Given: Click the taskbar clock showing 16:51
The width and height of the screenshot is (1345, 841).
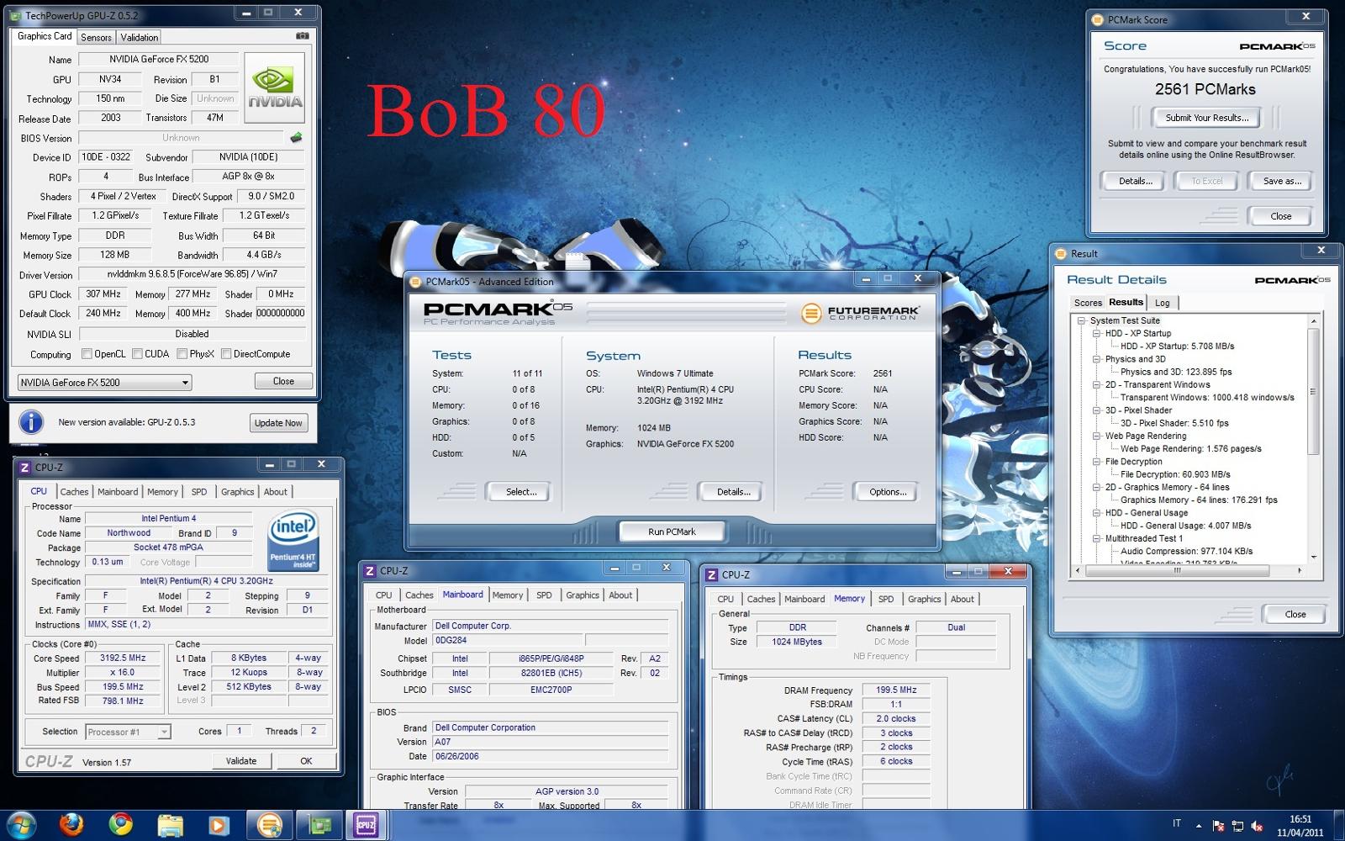Looking at the screenshot, I should [x=1300, y=818].
